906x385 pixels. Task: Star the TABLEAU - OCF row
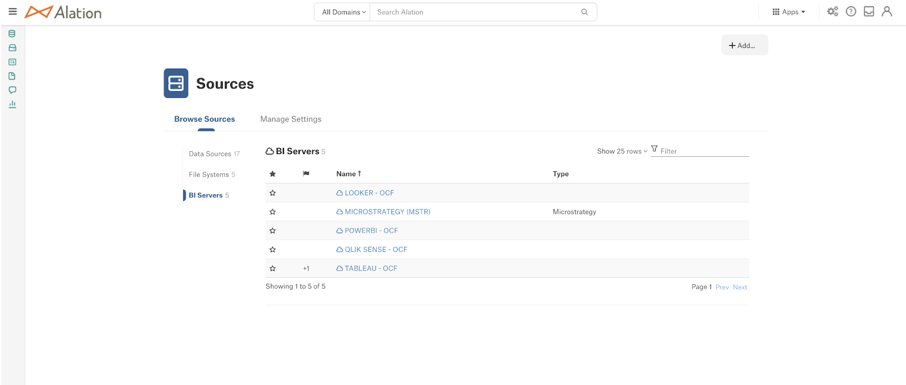click(x=273, y=268)
